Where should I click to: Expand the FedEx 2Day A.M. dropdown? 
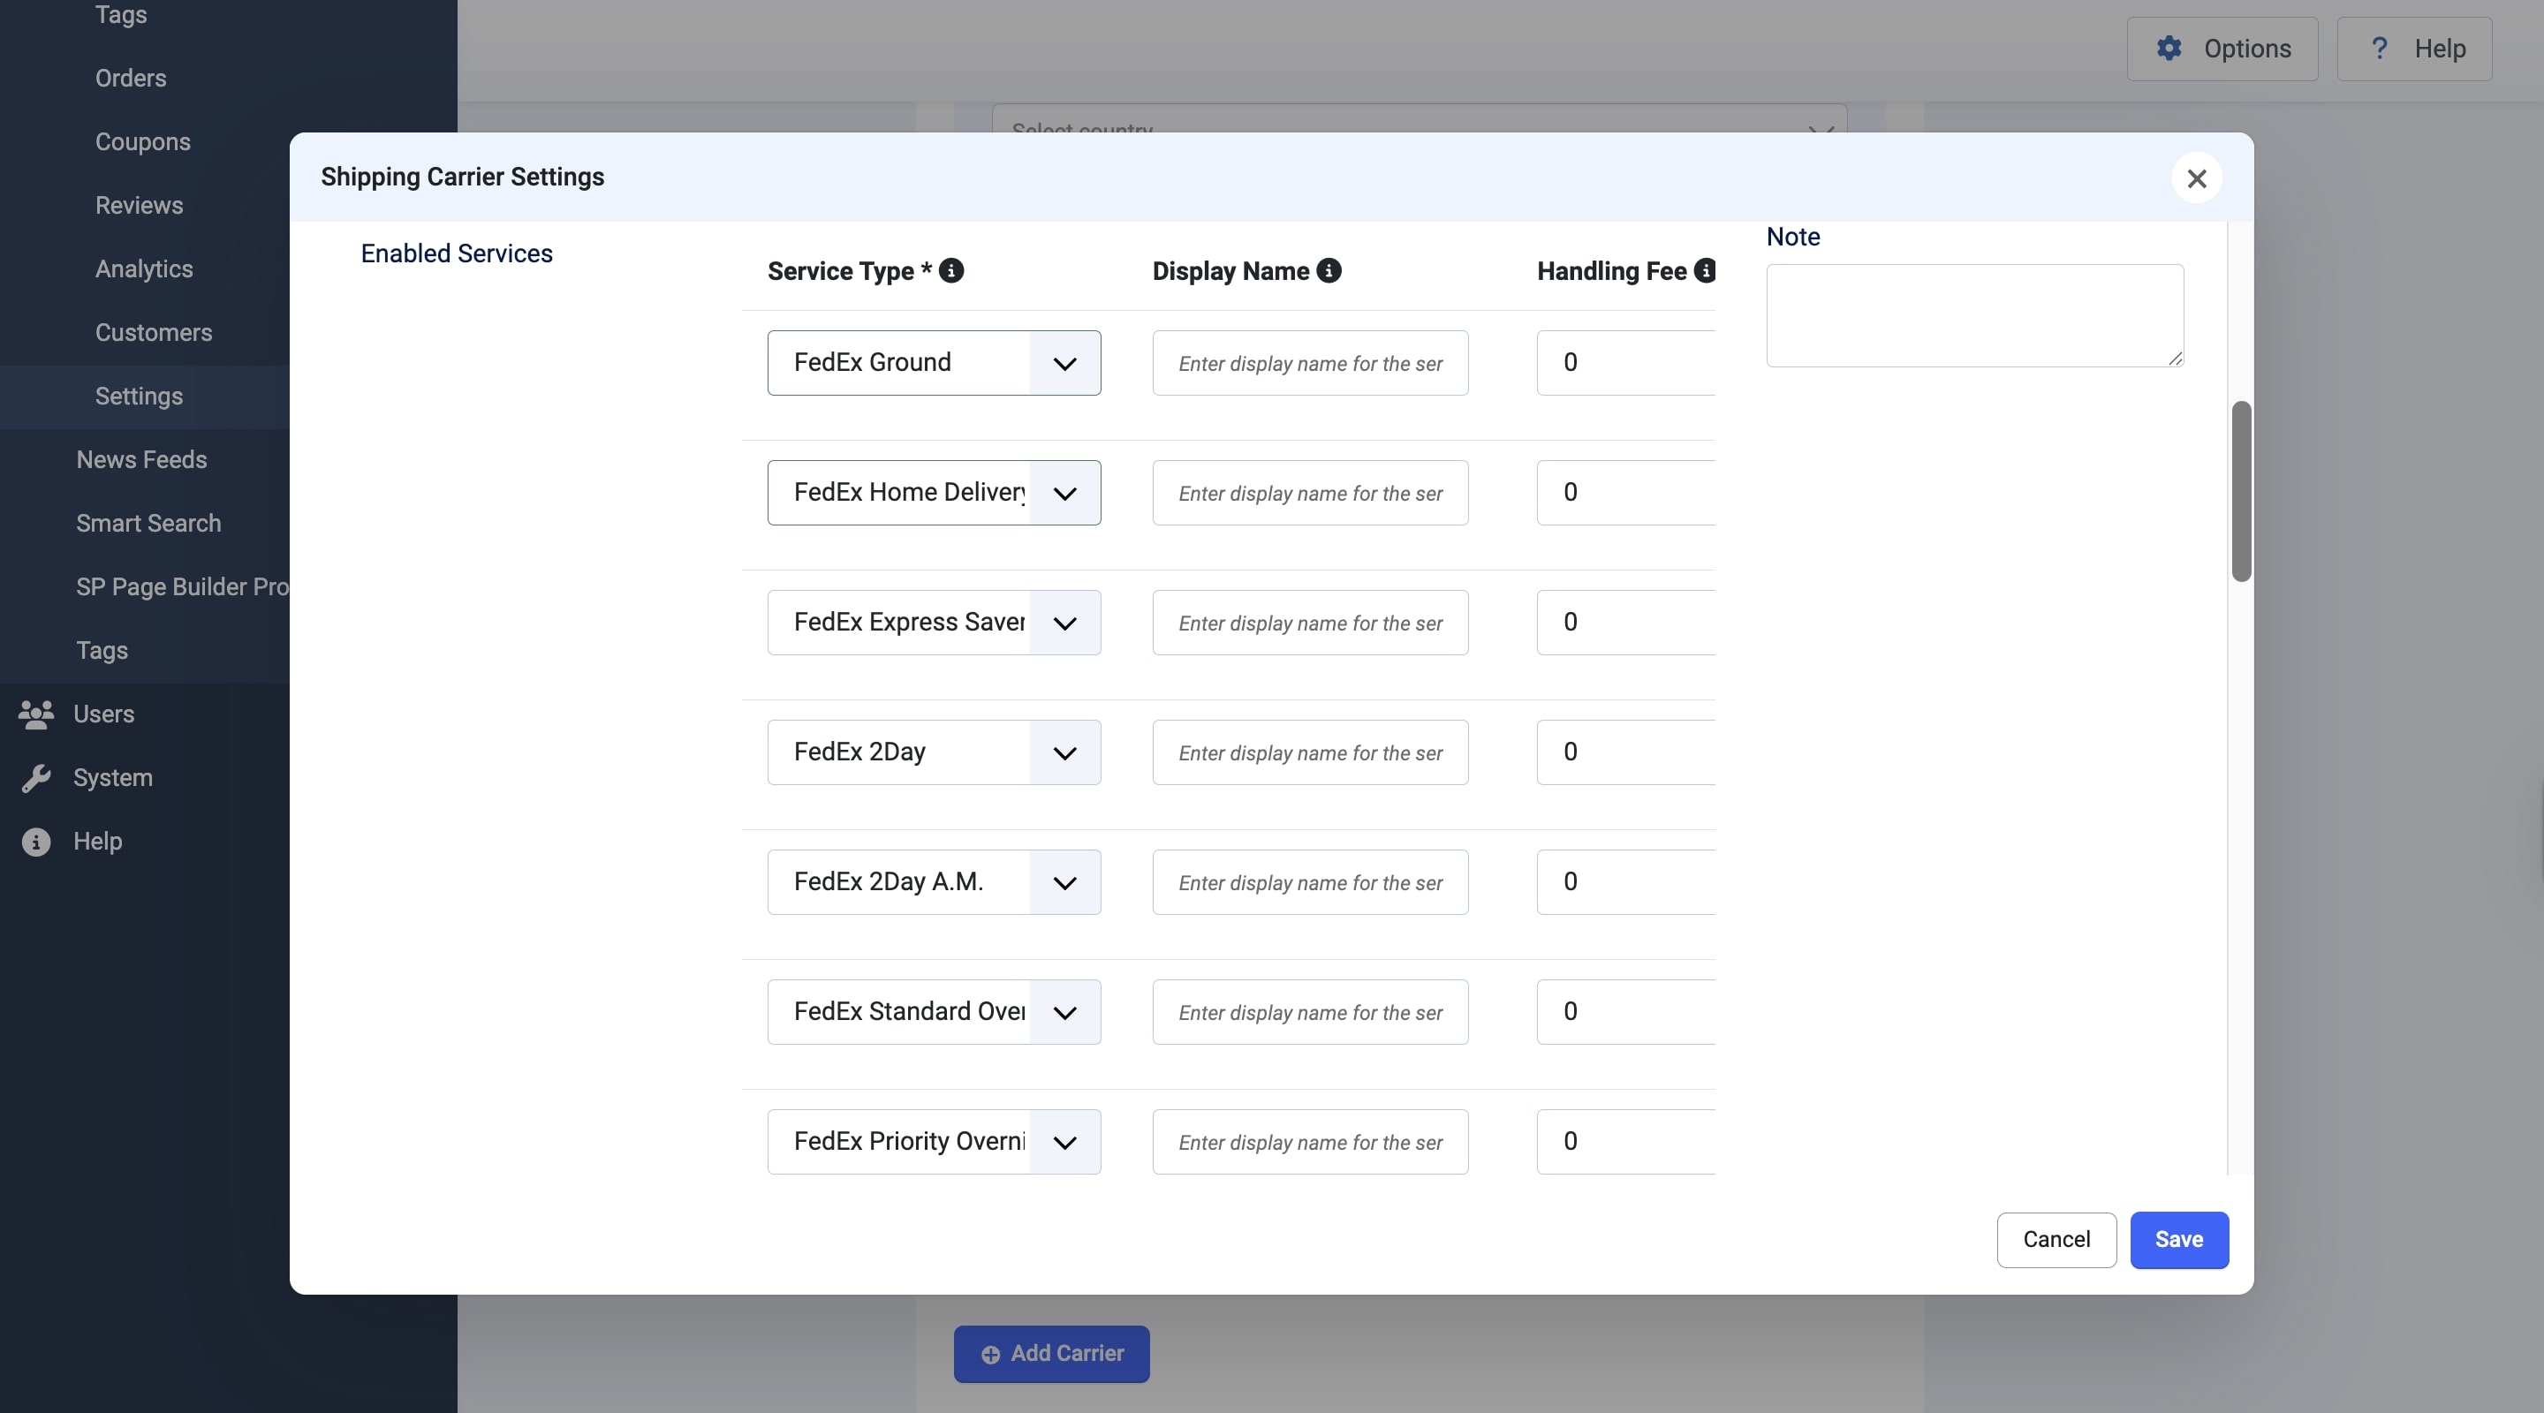(1064, 883)
